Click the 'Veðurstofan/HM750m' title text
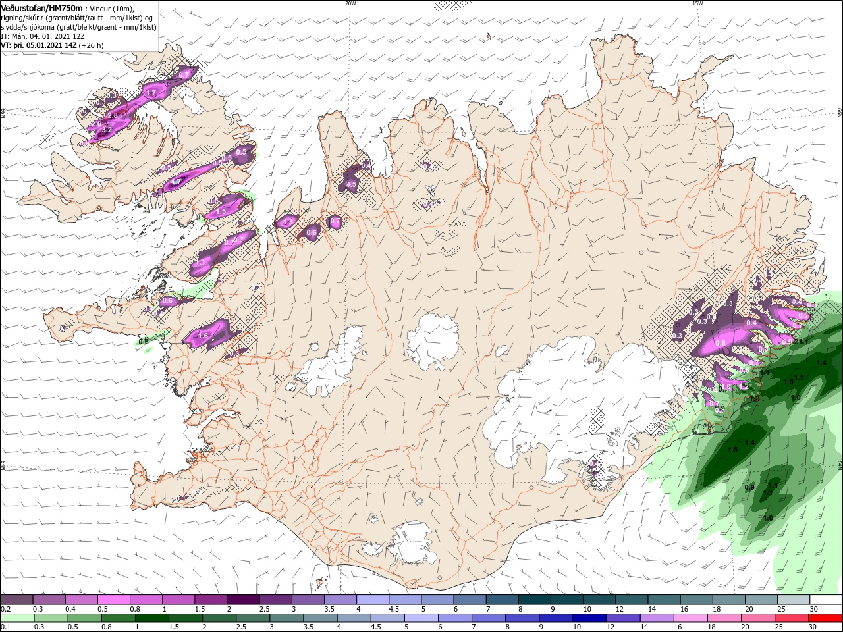 coord(42,7)
